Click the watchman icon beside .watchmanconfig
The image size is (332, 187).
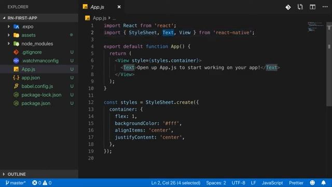[x=16, y=61]
